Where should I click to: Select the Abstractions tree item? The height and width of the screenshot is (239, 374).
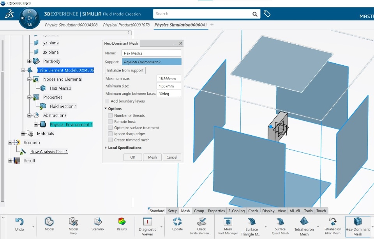coord(55,115)
